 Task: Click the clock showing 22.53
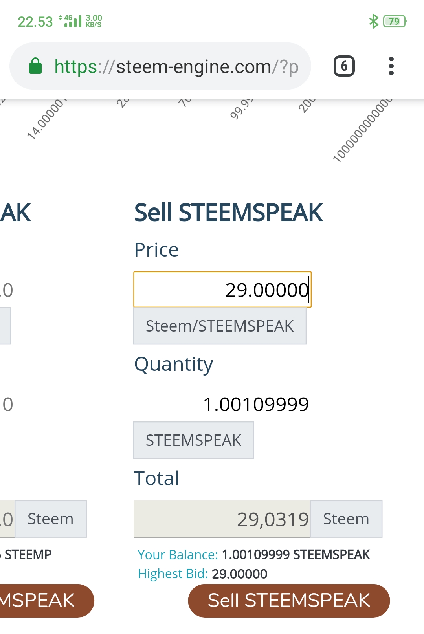point(35,22)
